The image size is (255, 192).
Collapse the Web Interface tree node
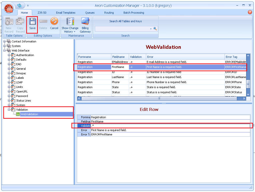tap(5, 51)
